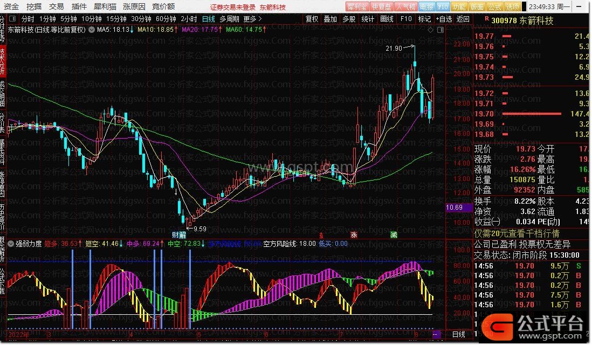The height and width of the screenshot is (345, 592).
Task: Open the 犀利猫 menu
Action: tap(105, 6)
